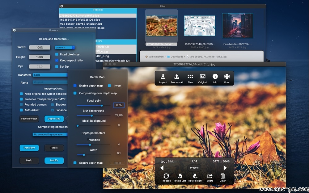309x193 pixels.
Task: Select the max-bender city thumbnail in Files
Action: click(x=238, y=26)
